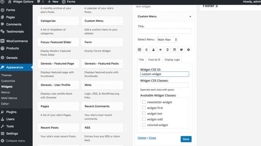Select the Meta available widget
The height and width of the screenshot is (146, 261).
point(102,85)
